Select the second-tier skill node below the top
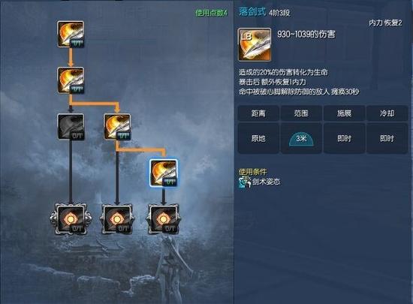The width and height of the screenshot is (413, 304). pos(71,80)
